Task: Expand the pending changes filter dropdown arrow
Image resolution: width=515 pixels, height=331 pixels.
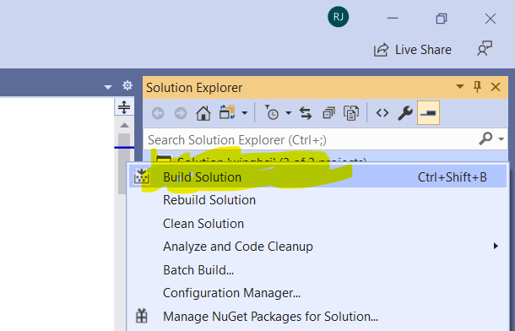Action: (289, 113)
